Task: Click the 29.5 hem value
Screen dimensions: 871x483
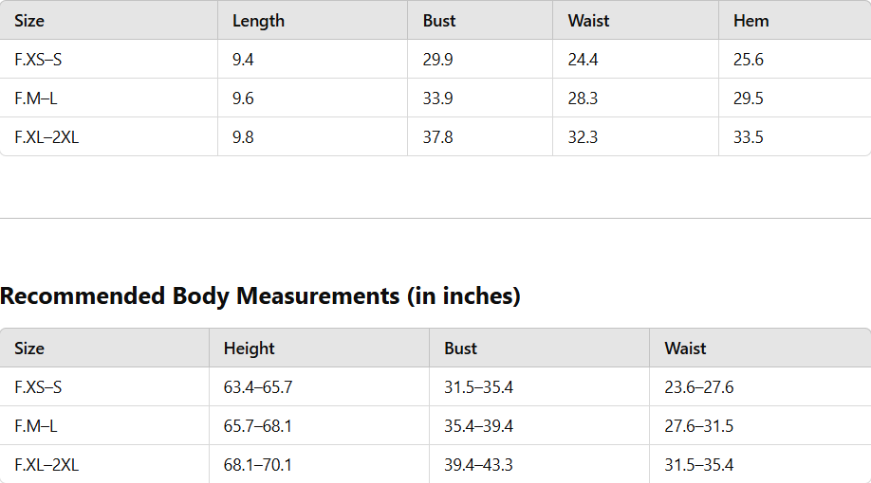Action: (x=749, y=98)
